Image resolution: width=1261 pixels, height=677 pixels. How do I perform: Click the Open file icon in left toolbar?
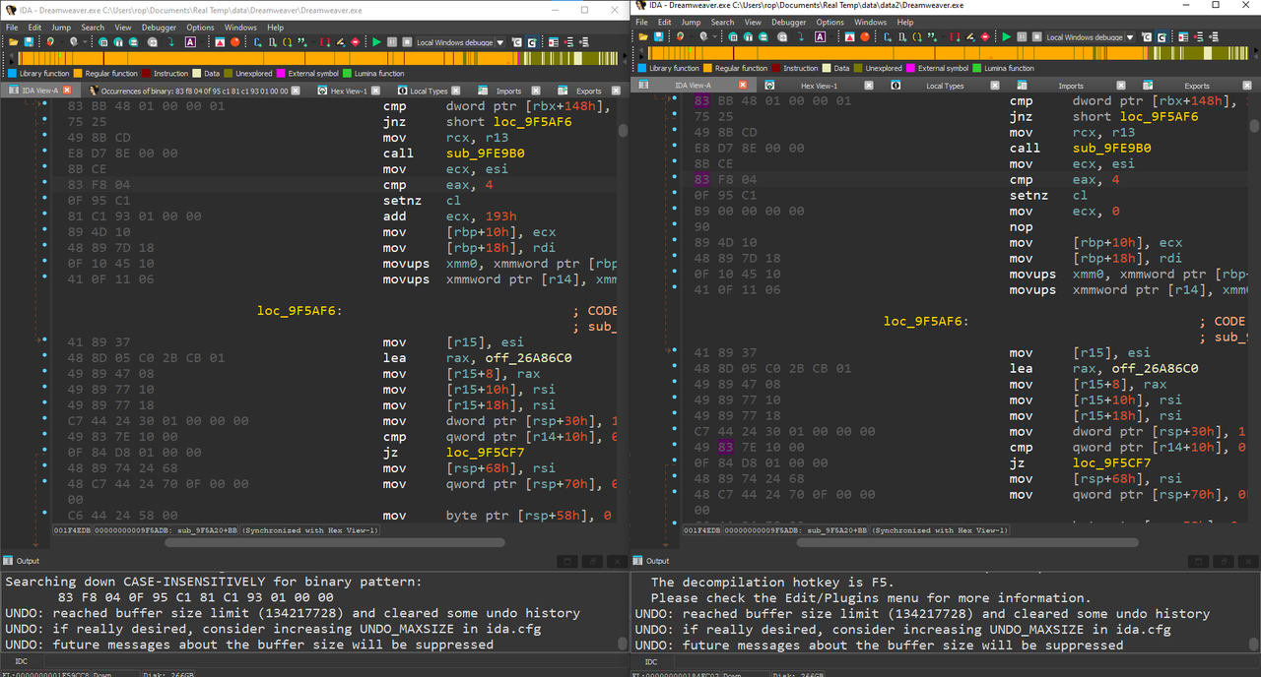(13, 42)
